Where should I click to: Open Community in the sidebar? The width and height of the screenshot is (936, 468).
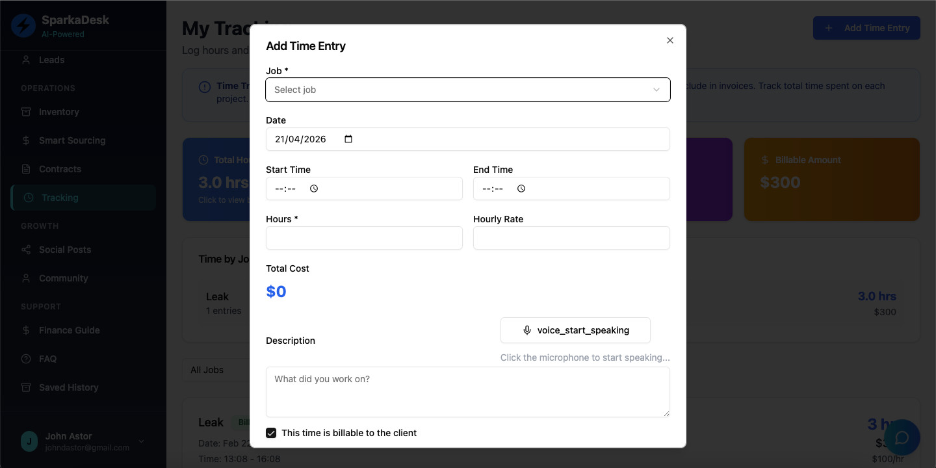click(x=83, y=278)
